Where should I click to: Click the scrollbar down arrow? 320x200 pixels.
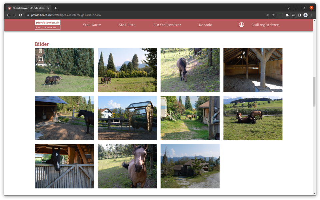pyautogui.click(x=314, y=194)
